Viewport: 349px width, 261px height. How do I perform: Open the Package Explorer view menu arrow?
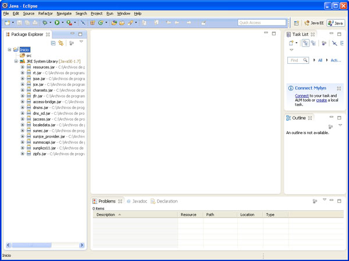click(81, 42)
